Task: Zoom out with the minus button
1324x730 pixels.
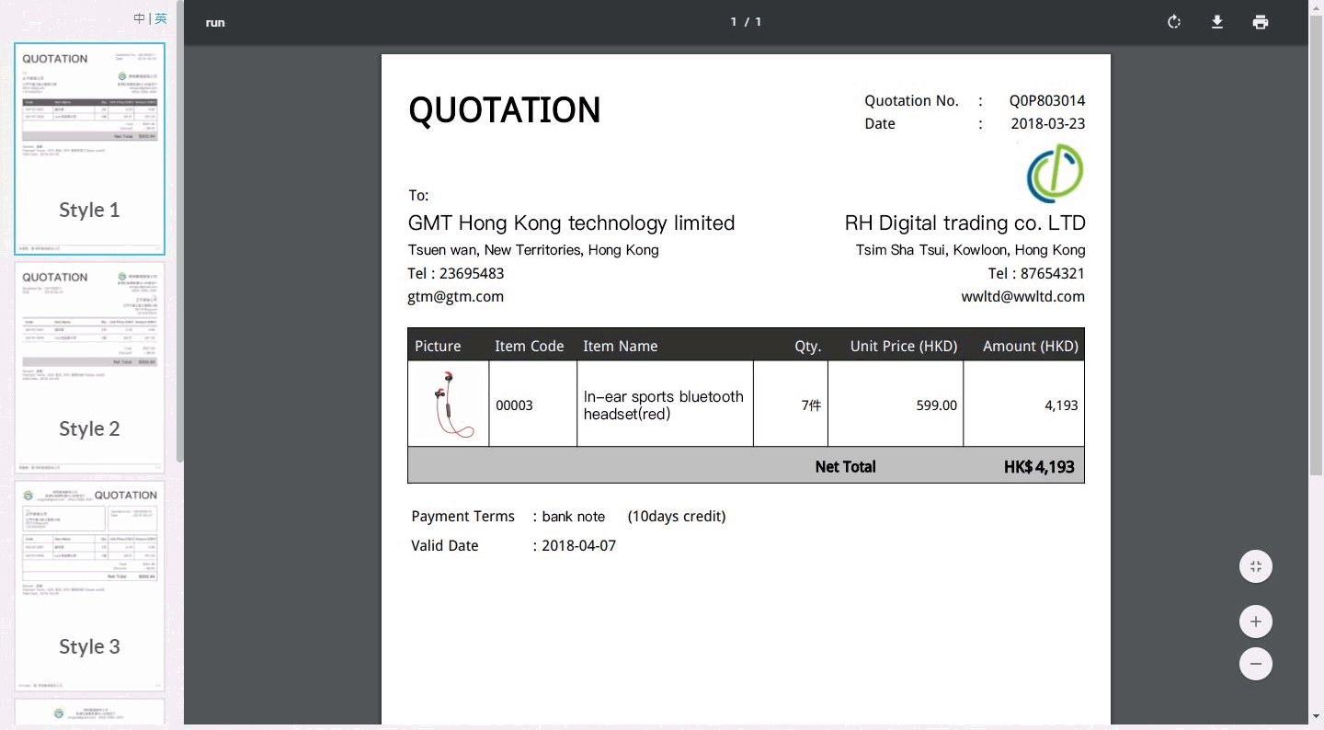Action: (1256, 664)
